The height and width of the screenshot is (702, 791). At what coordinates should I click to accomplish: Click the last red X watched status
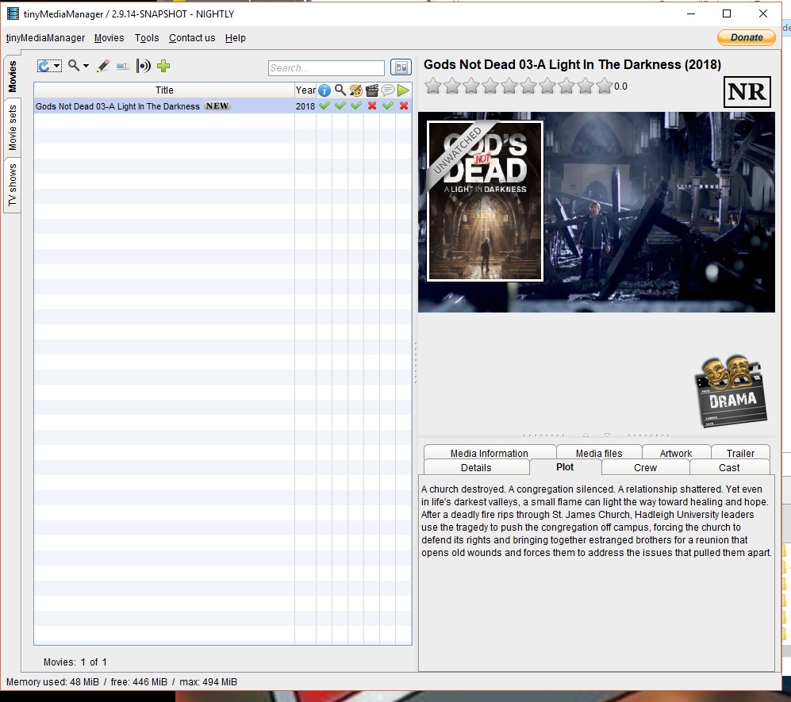(404, 105)
